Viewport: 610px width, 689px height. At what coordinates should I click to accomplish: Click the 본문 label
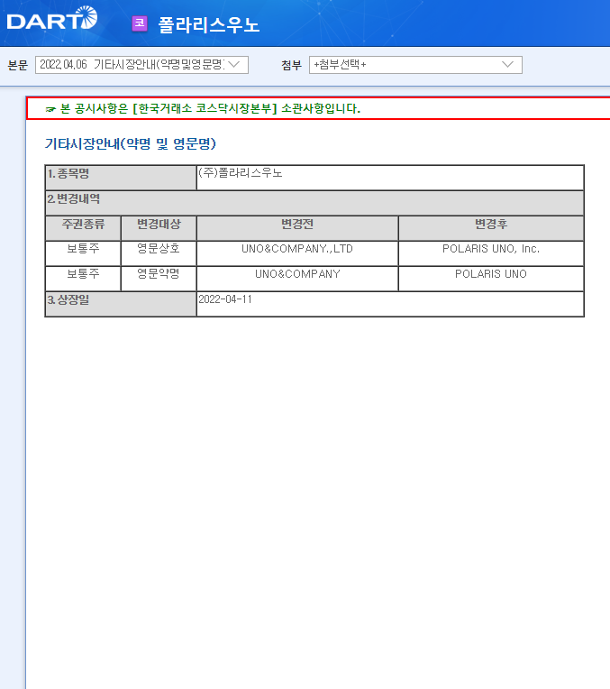(18, 65)
